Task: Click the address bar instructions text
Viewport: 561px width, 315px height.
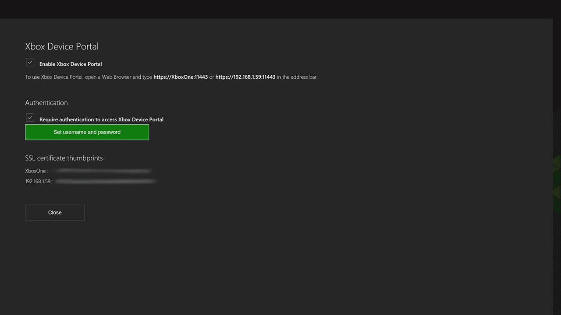Action: [x=88, y=77]
